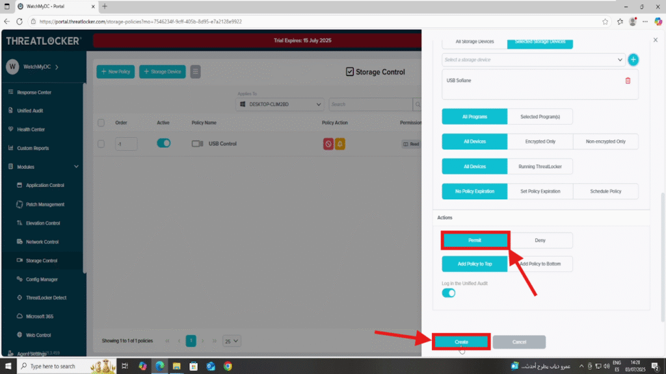The image size is (666, 374).
Task: Open the Response Center sidebar item
Action: (x=34, y=92)
